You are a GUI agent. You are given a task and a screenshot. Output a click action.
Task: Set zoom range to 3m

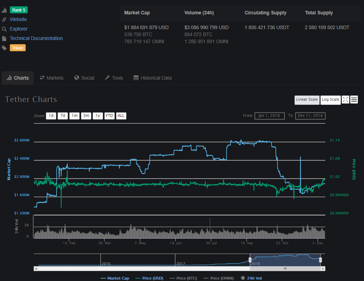click(86, 116)
